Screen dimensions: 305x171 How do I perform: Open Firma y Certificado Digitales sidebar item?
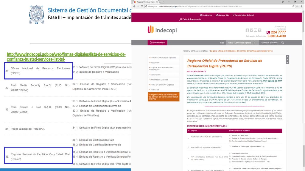[x=164, y=85]
